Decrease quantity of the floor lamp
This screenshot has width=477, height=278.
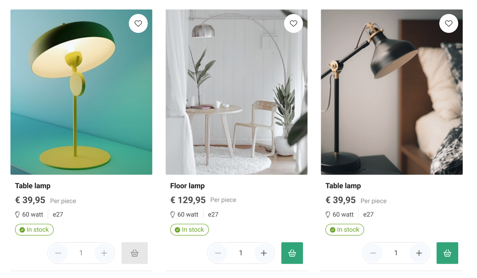218,253
